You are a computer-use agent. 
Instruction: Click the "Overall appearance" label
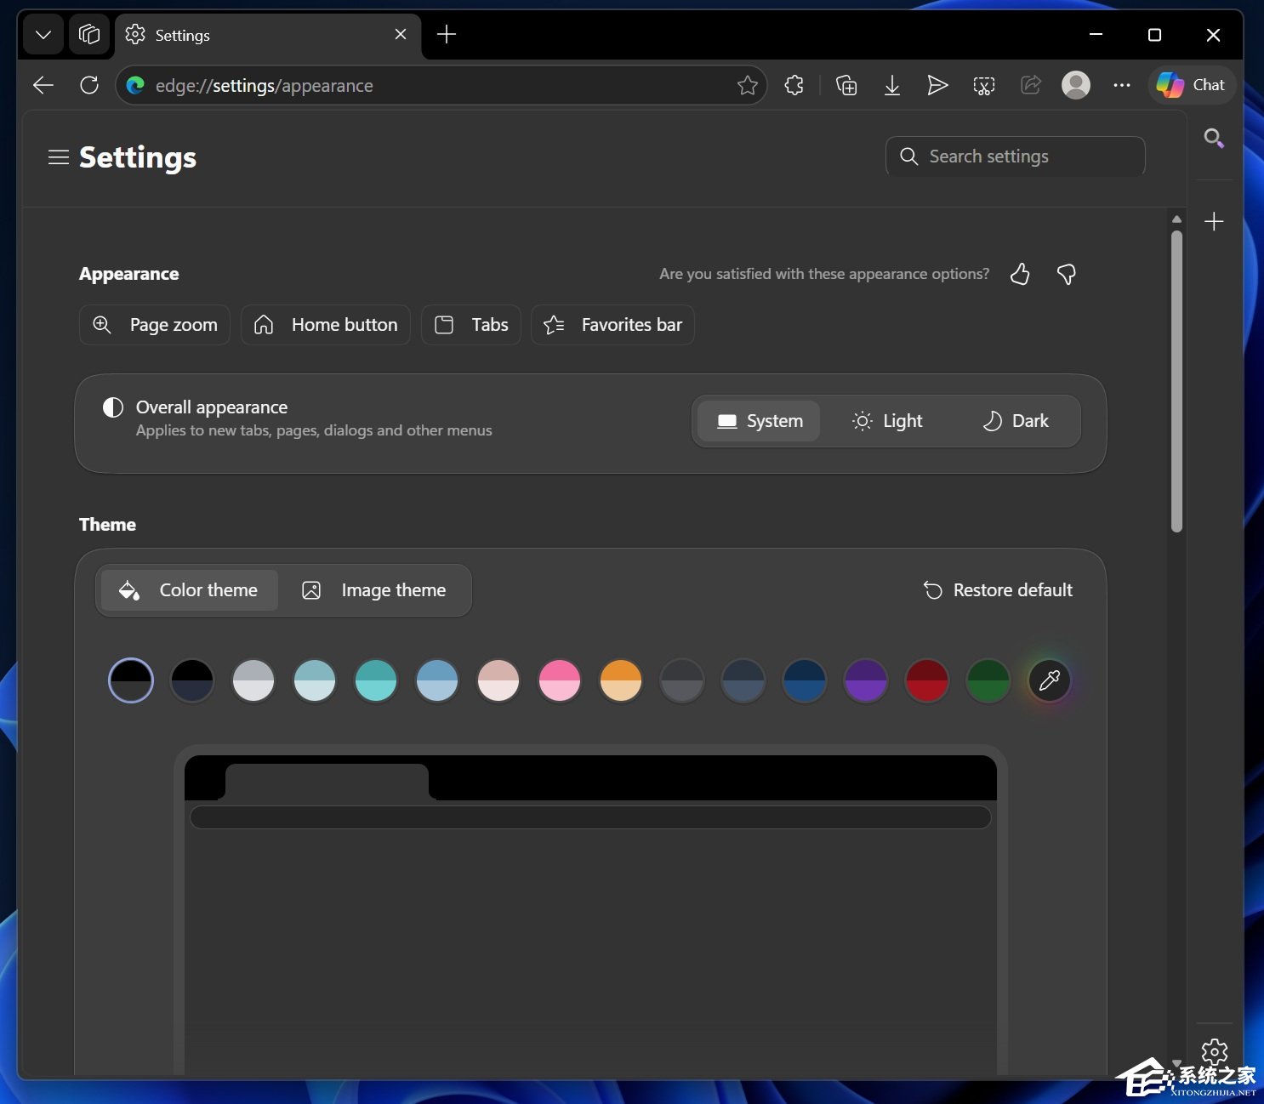[x=212, y=407]
